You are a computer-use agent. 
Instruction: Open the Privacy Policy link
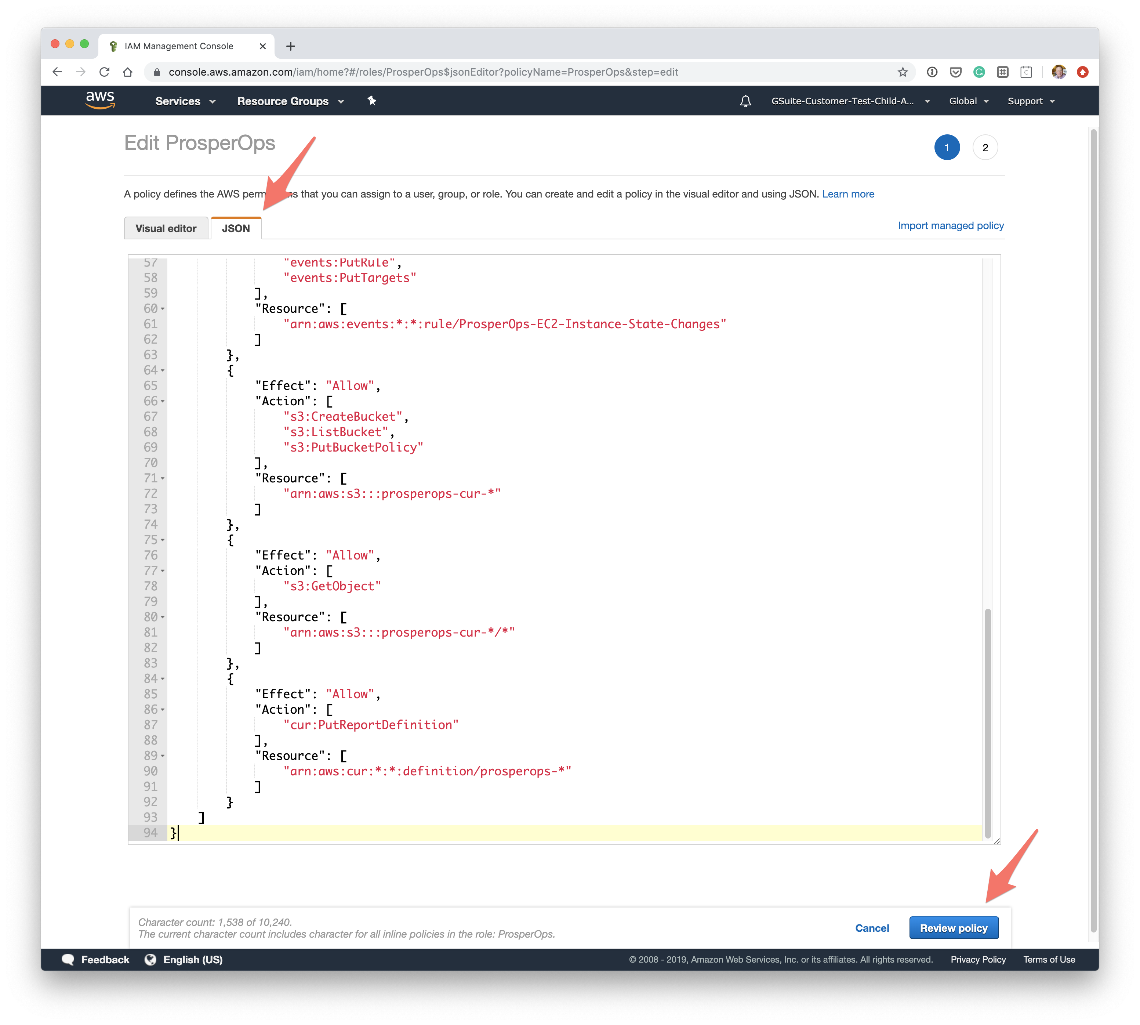point(978,960)
